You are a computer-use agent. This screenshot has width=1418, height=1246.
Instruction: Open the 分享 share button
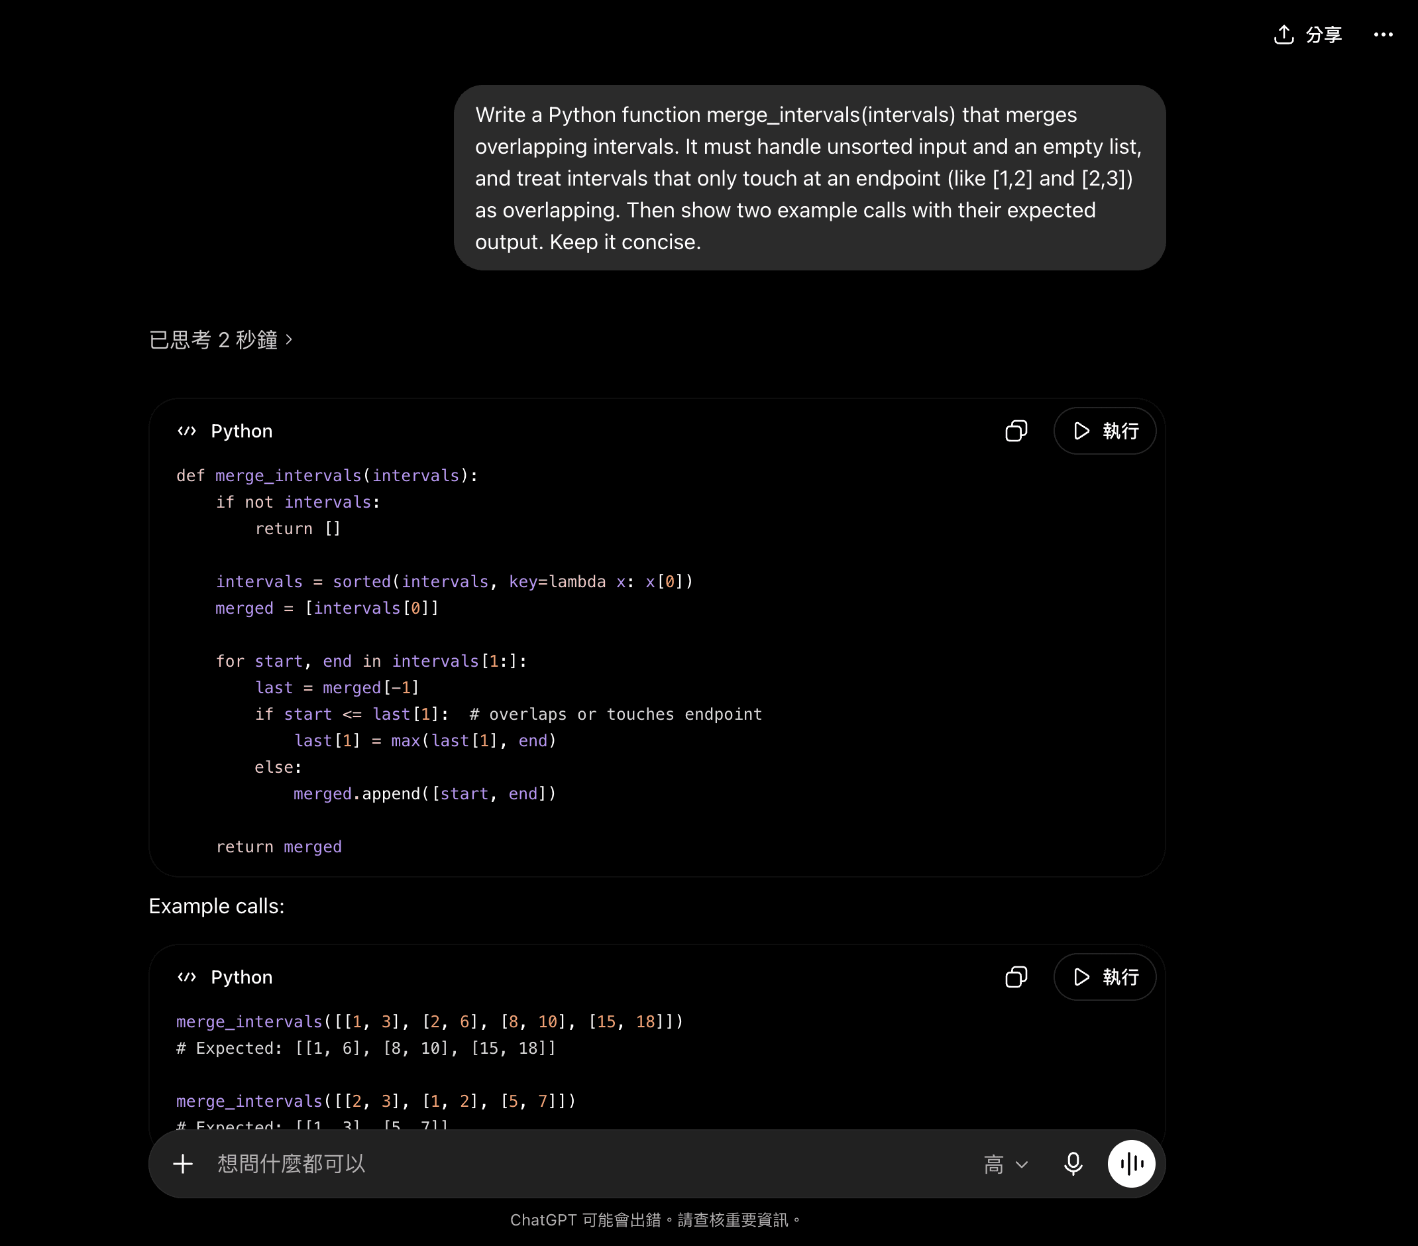[x=1308, y=34]
